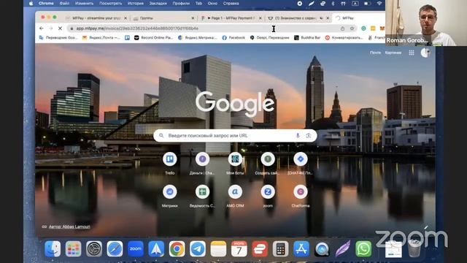Open the Spark mail app in the dock
The image size is (467, 263).
(156, 248)
